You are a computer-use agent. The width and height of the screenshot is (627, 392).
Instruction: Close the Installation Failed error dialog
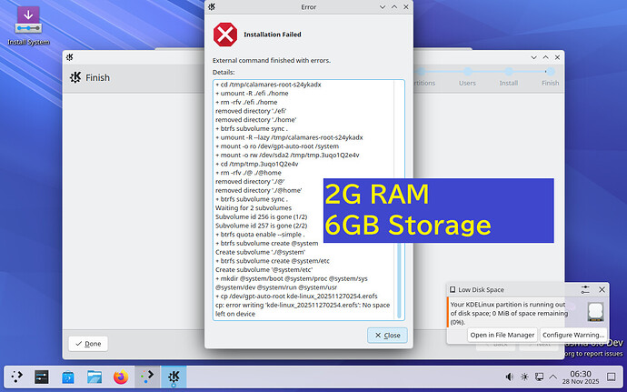tap(387, 336)
